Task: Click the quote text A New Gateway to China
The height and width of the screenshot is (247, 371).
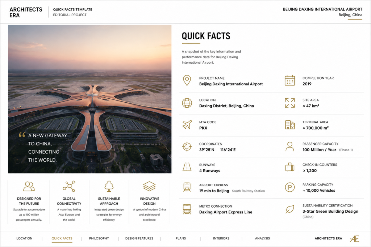Action: (x=47, y=148)
